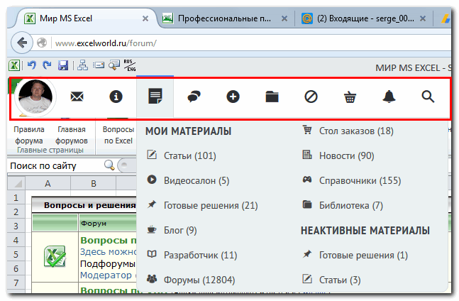
Task: Open the messages envelope icon
Action: click(77, 97)
